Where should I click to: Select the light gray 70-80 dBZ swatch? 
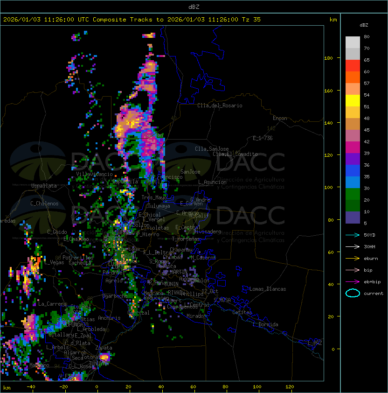pos(353,42)
